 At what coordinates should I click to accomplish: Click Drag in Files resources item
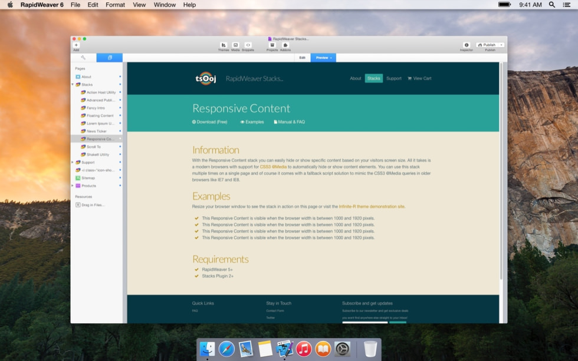pos(90,205)
